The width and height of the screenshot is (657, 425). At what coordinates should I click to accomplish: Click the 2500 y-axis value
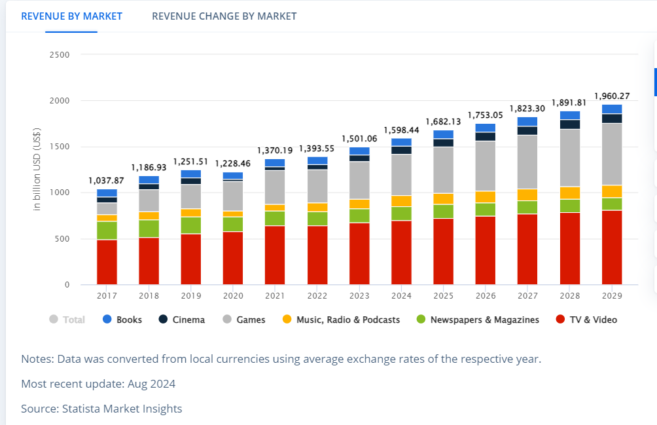click(60, 55)
